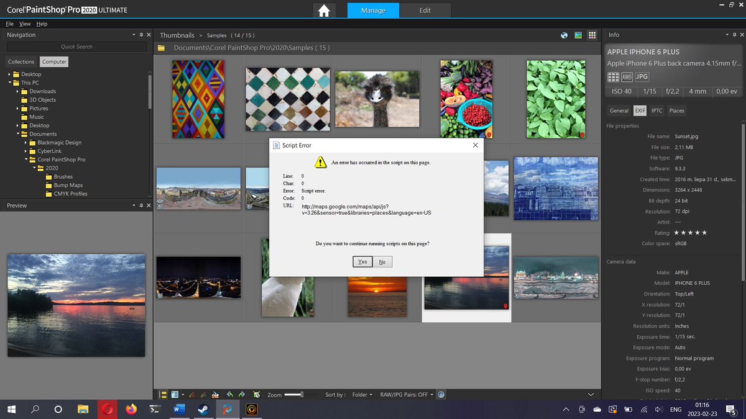The image size is (746, 419).
Task: Open the notification center icon
Action: (731, 409)
